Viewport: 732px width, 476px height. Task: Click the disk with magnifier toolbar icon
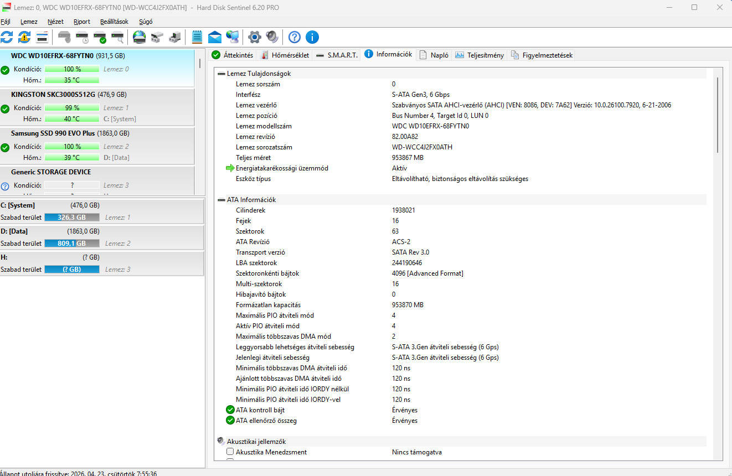coord(117,37)
